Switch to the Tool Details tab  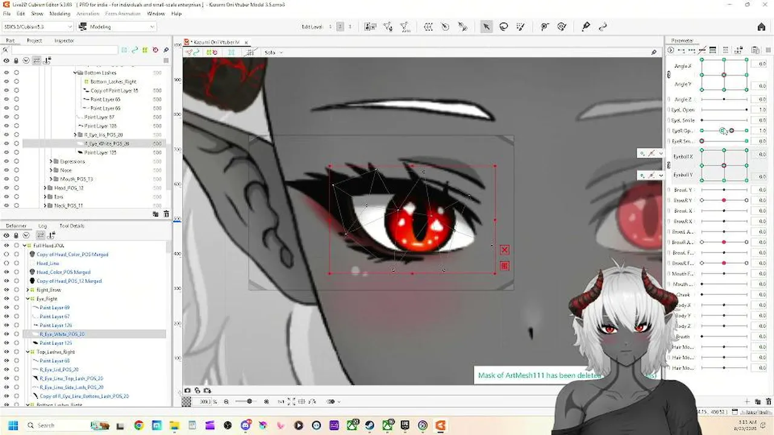(72, 226)
